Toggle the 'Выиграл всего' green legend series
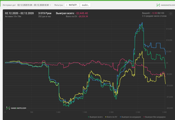 pyautogui.click(x=96, y=117)
